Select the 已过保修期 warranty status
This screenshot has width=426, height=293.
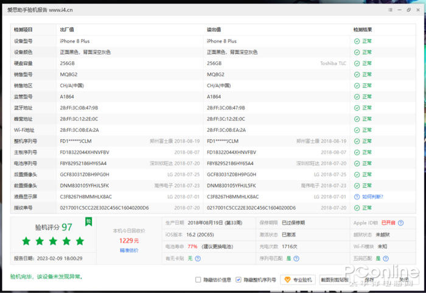[x=293, y=222]
